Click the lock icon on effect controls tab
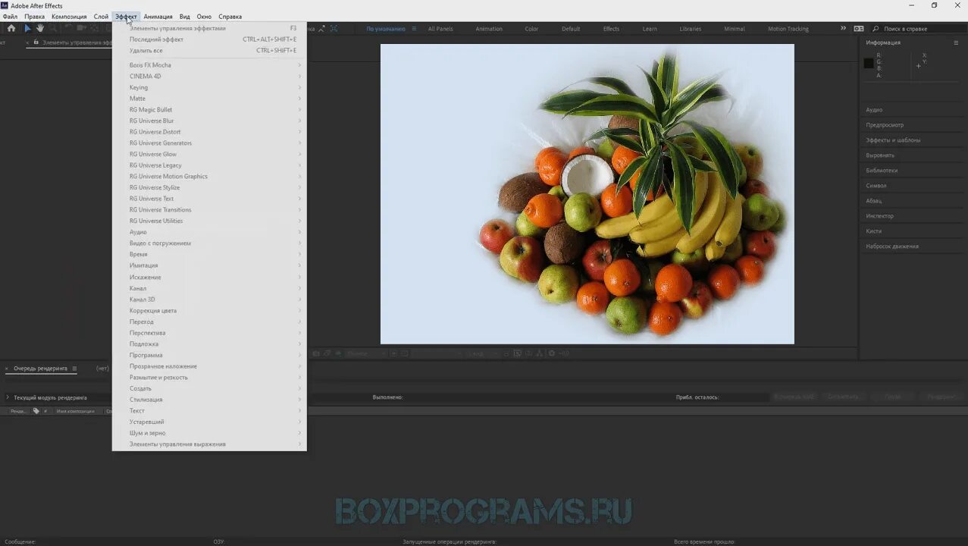 pyautogui.click(x=37, y=42)
